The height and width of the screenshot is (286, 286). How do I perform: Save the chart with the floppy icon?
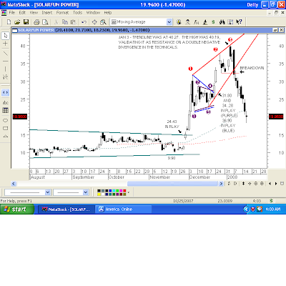[26, 22]
